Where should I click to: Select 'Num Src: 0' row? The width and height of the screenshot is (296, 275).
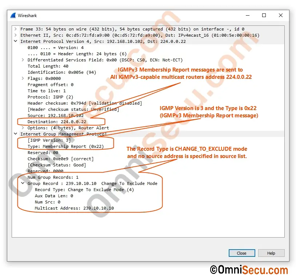coord(48,202)
